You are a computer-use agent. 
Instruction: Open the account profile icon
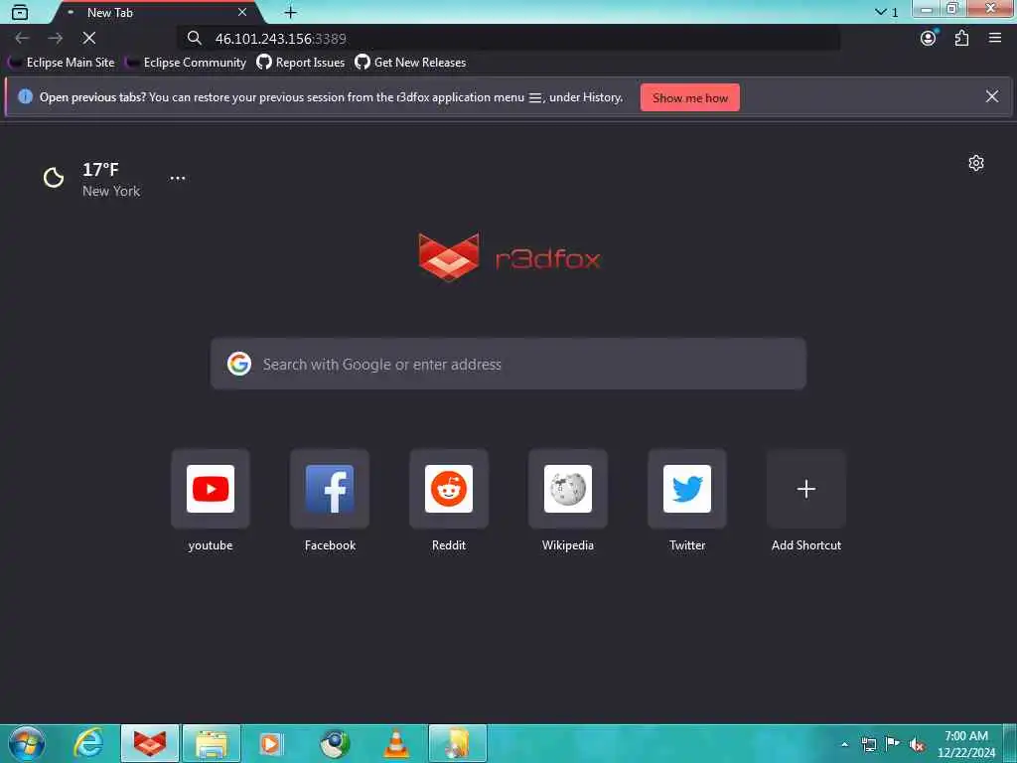pyautogui.click(x=929, y=39)
